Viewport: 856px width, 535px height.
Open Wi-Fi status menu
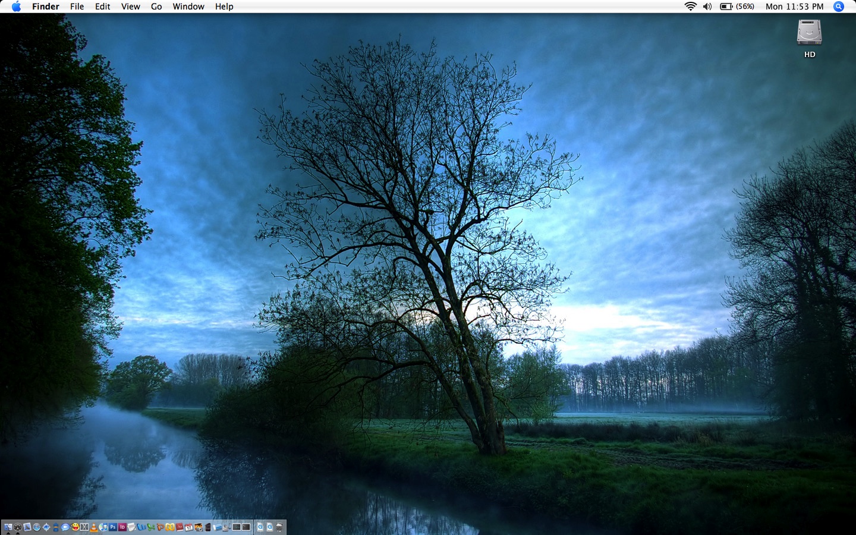click(690, 7)
